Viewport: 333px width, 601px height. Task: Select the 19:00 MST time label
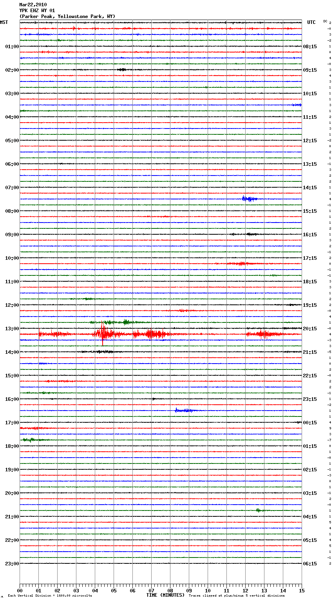tap(12, 470)
